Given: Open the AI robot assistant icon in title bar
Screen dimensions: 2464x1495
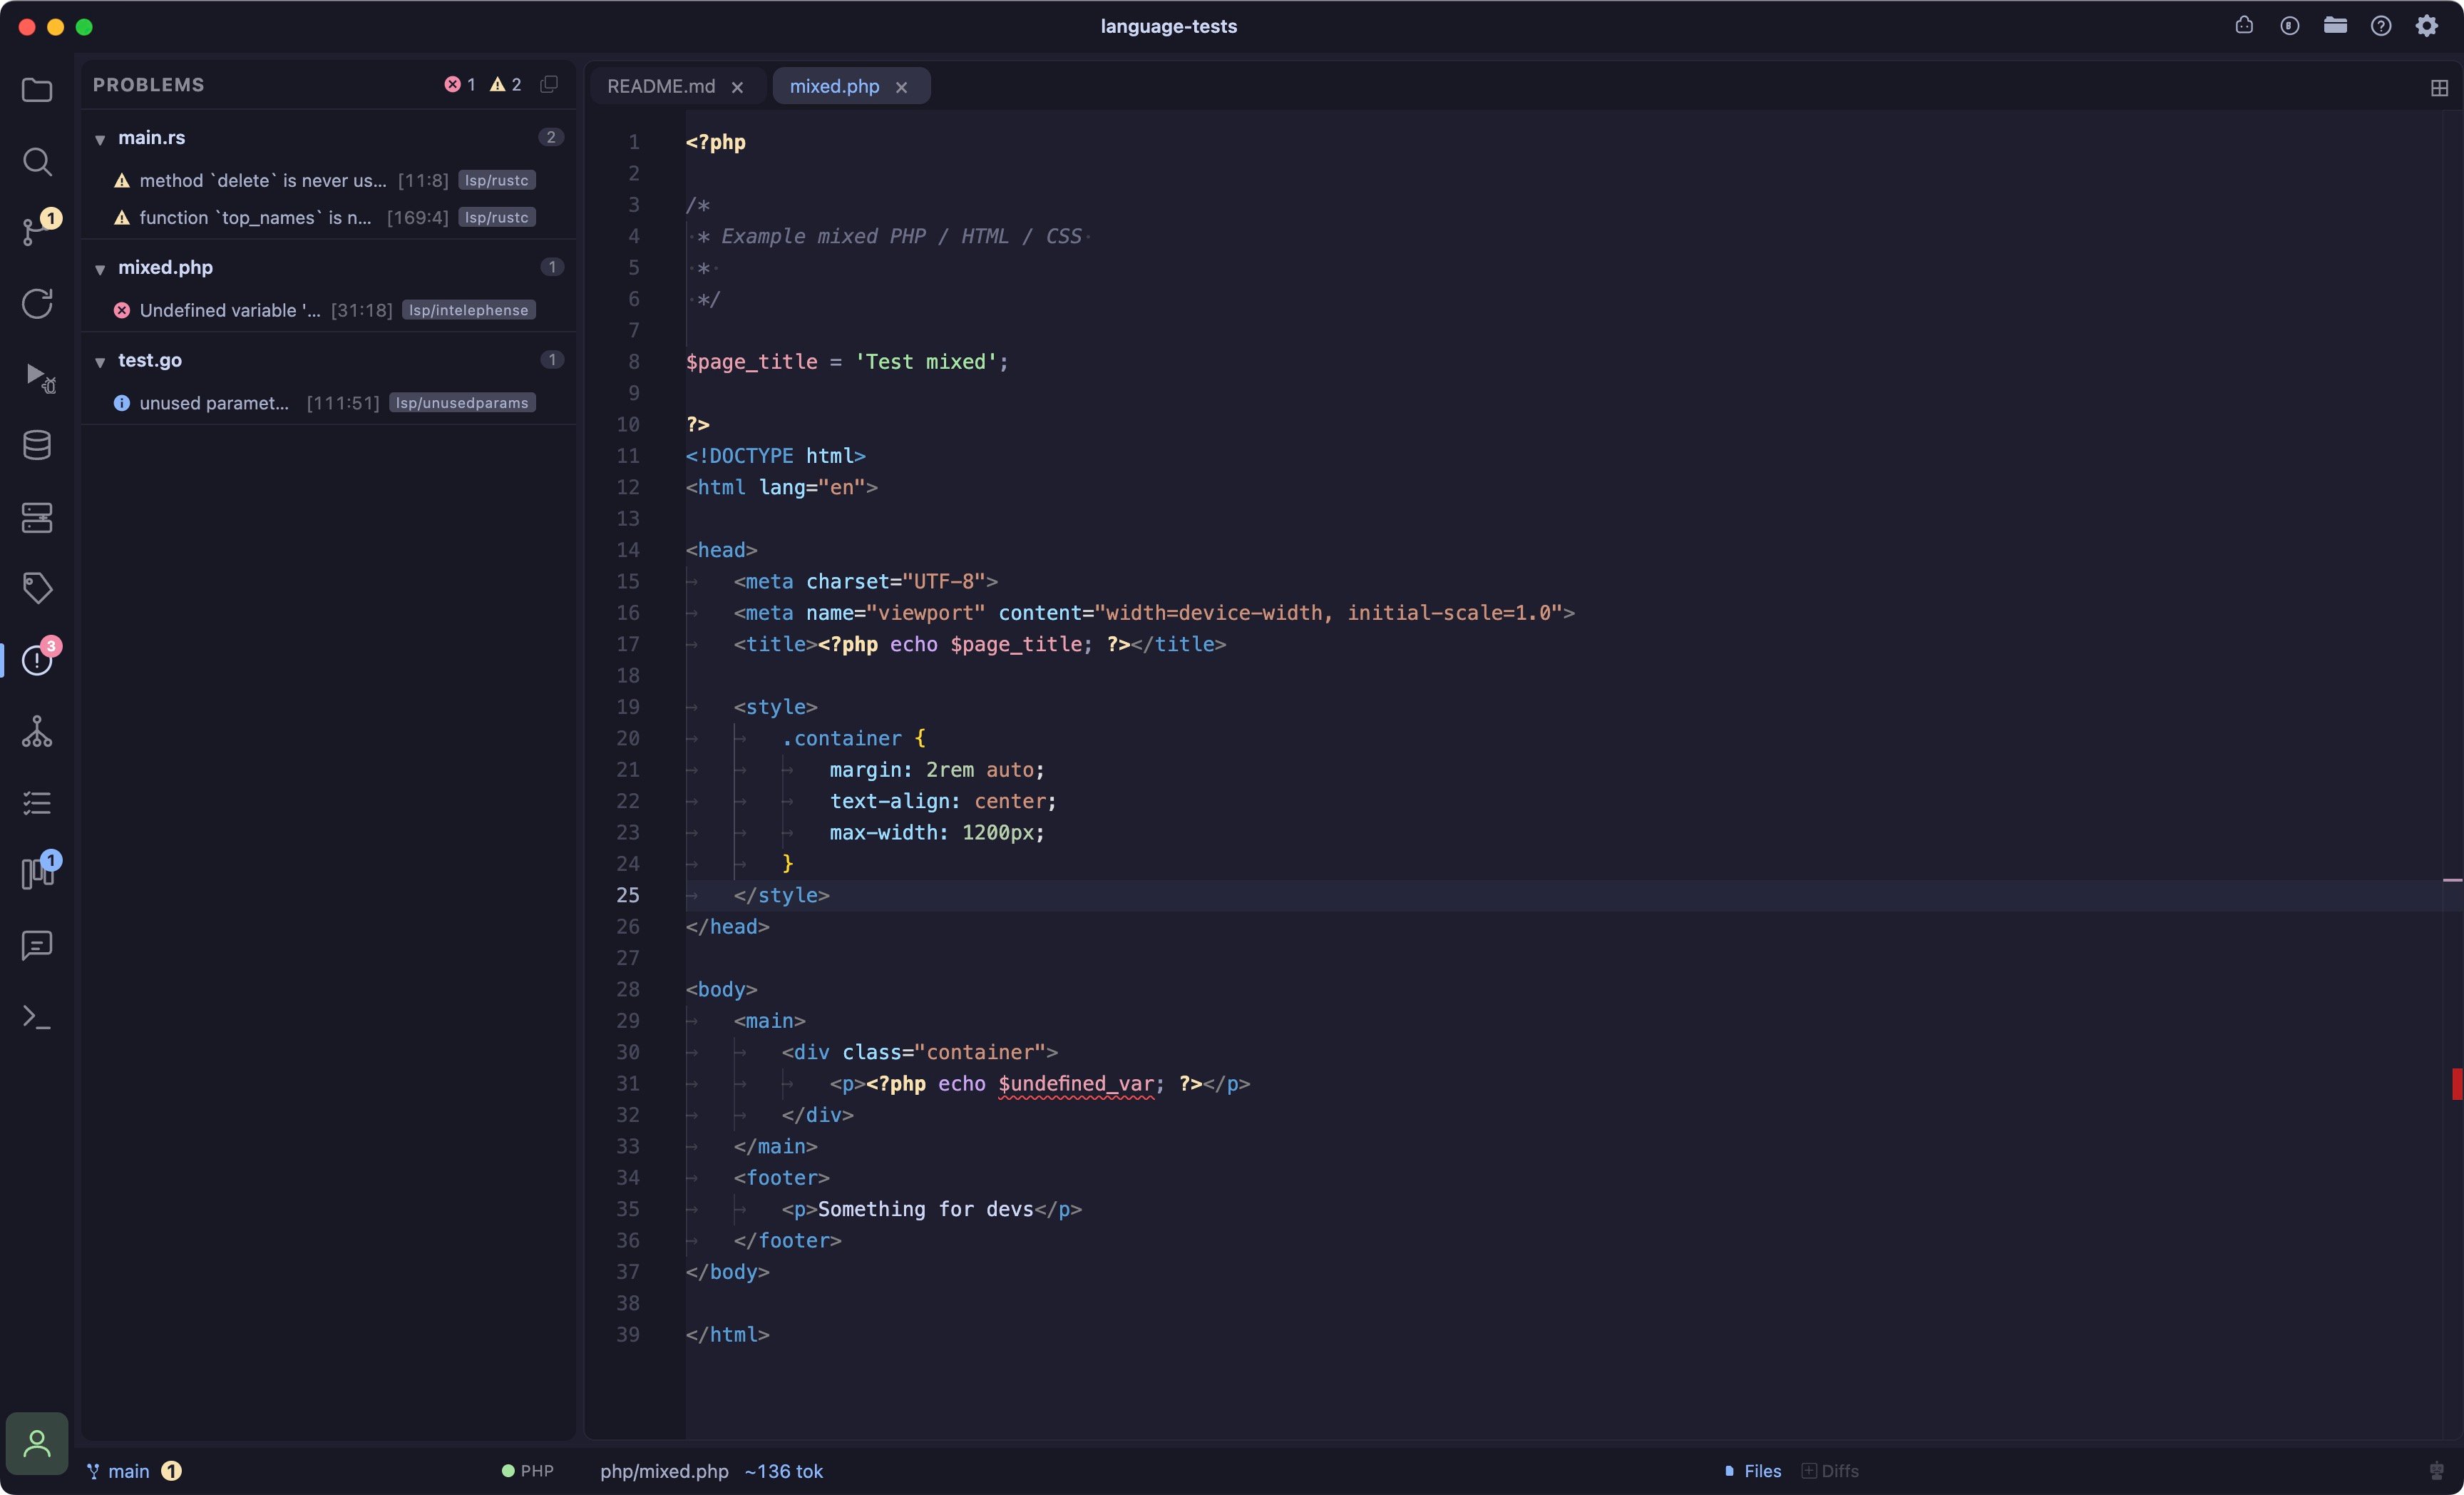Looking at the screenshot, I should 2244,25.
